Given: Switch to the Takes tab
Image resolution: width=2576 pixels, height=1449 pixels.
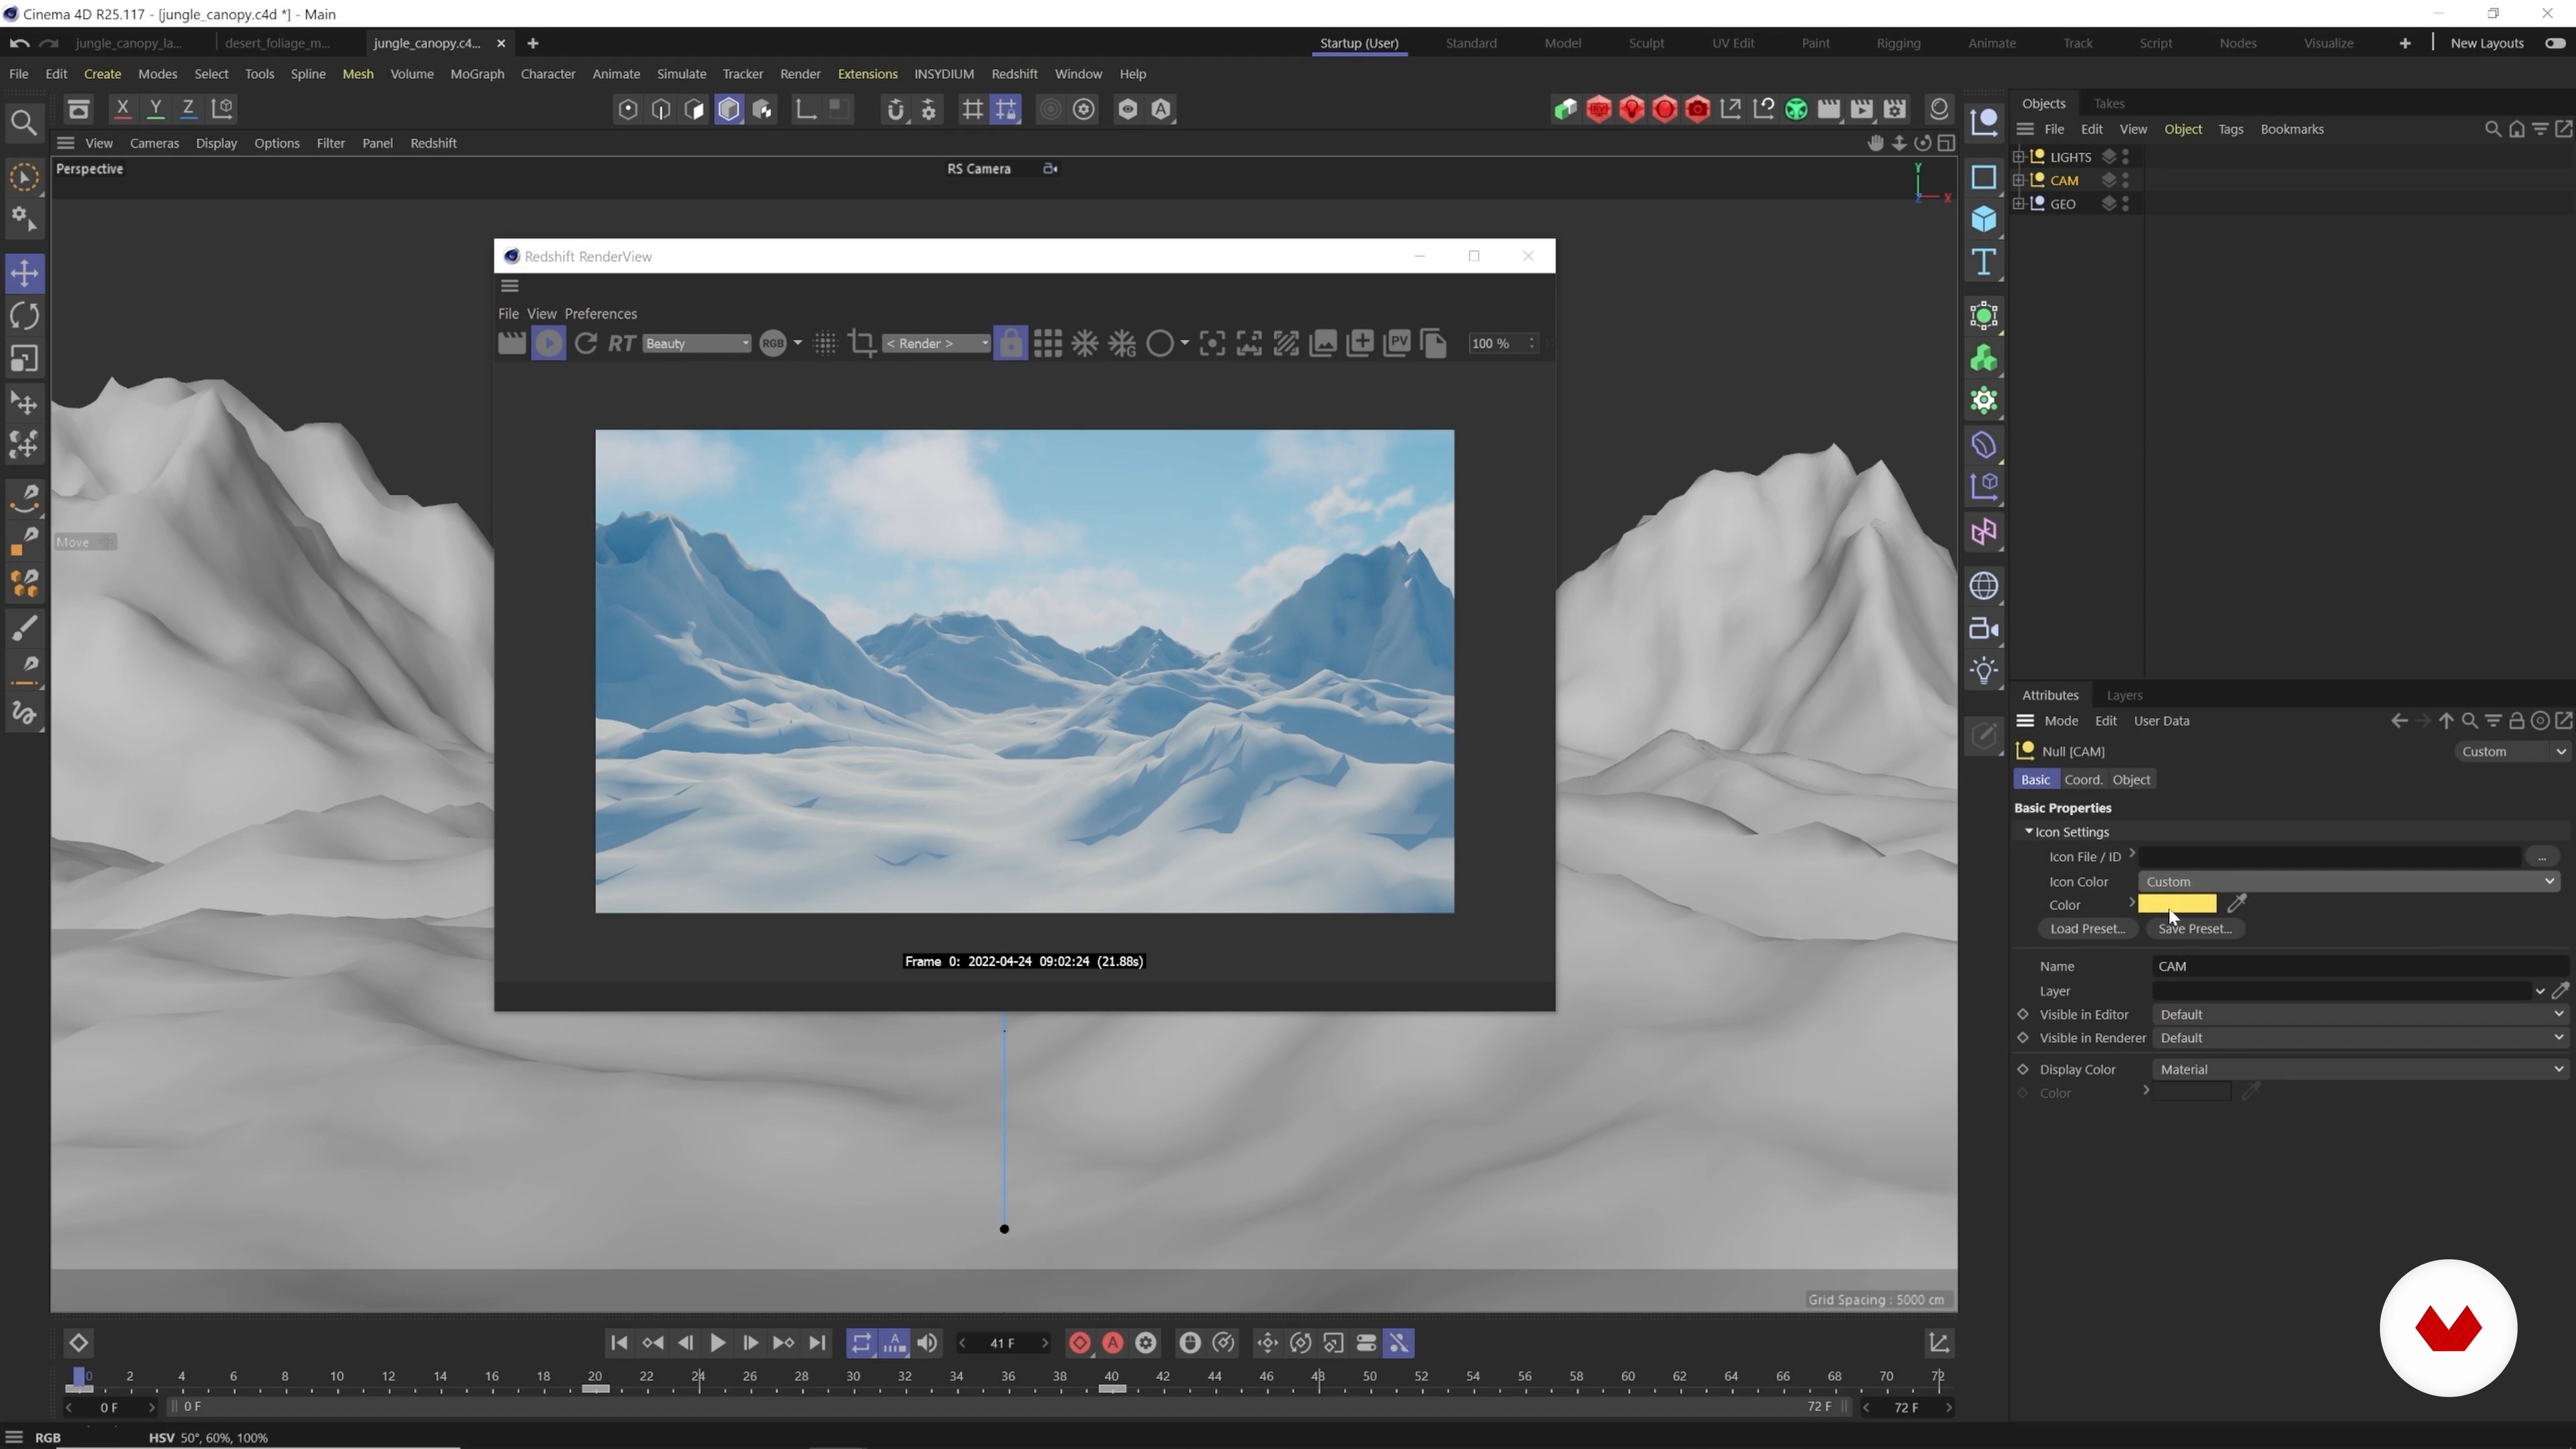Looking at the screenshot, I should [x=2109, y=103].
